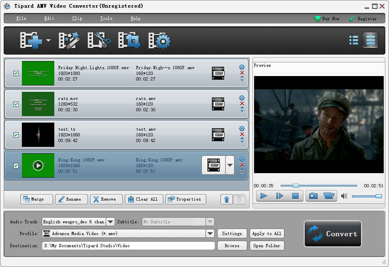The image size is (389, 267).
Task: Click the Convert button
Action: [333, 234]
